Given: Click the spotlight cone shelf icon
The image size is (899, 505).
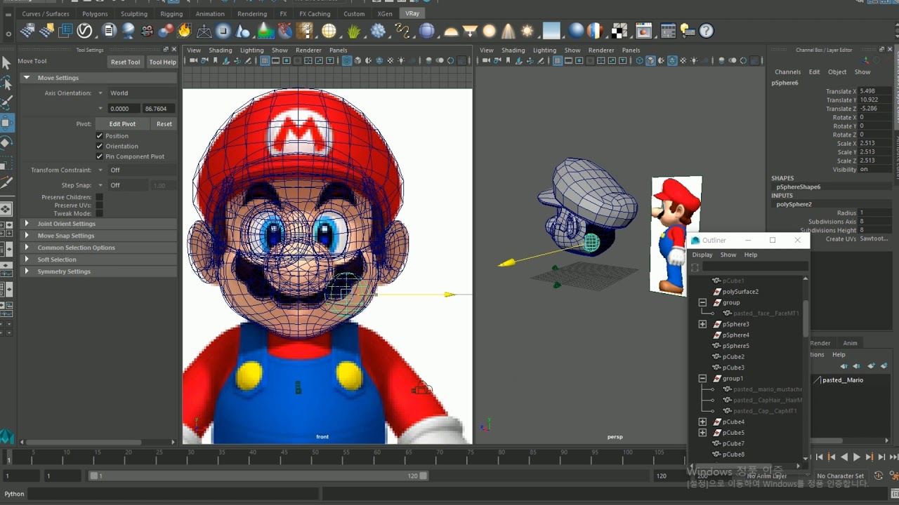Looking at the screenshot, I should (508, 31).
